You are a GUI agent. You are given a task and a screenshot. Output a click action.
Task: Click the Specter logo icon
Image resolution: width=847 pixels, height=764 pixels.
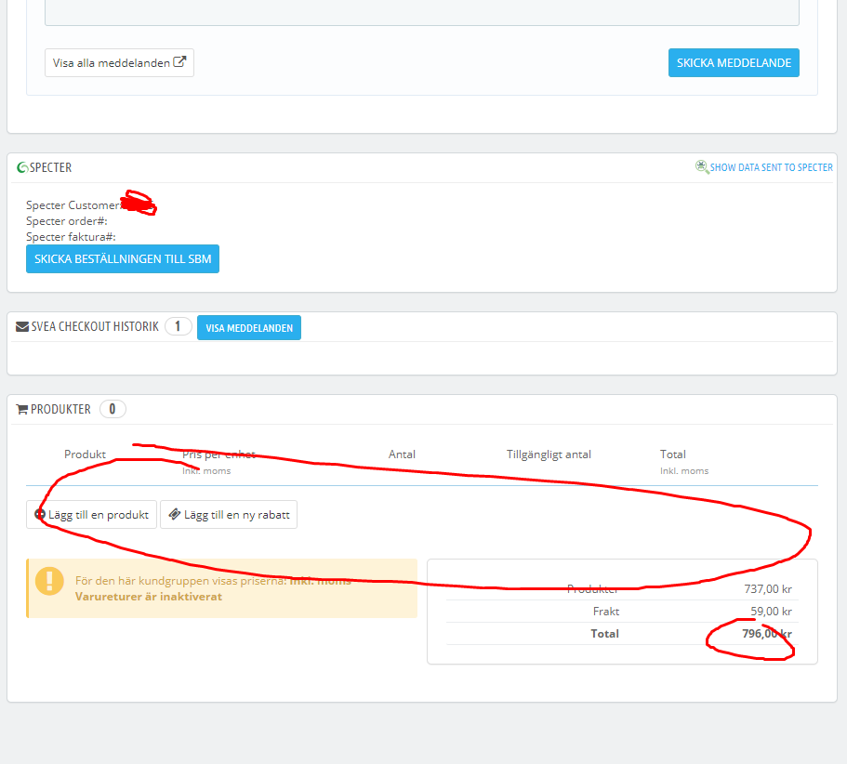[22, 167]
